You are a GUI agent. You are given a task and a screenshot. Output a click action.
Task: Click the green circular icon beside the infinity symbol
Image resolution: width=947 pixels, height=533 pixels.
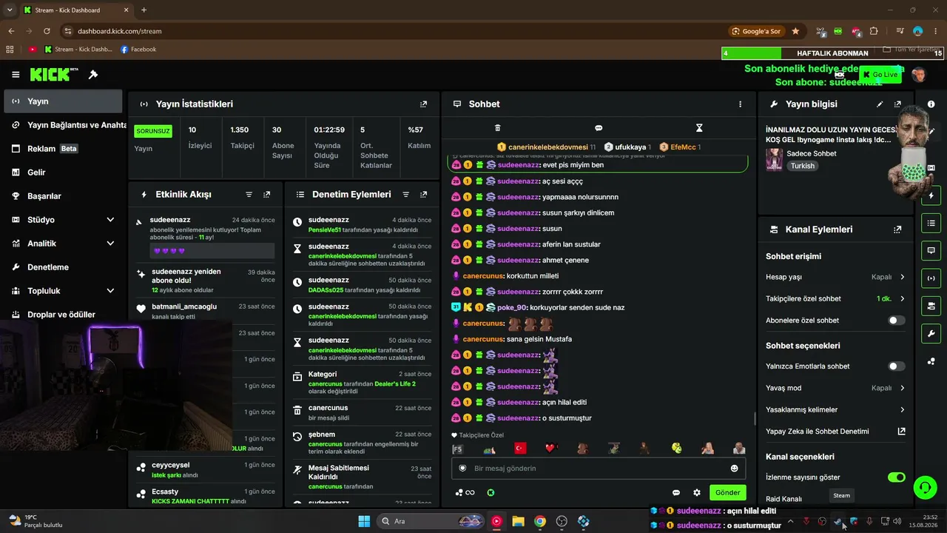[491, 492]
